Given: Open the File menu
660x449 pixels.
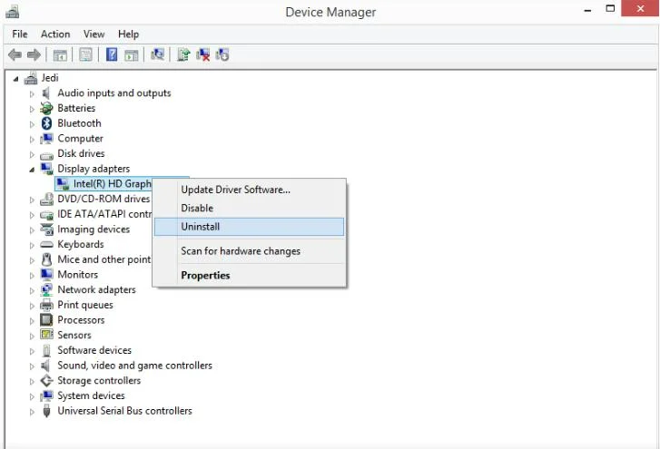Looking at the screenshot, I should pyautogui.click(x=20, y=34).
